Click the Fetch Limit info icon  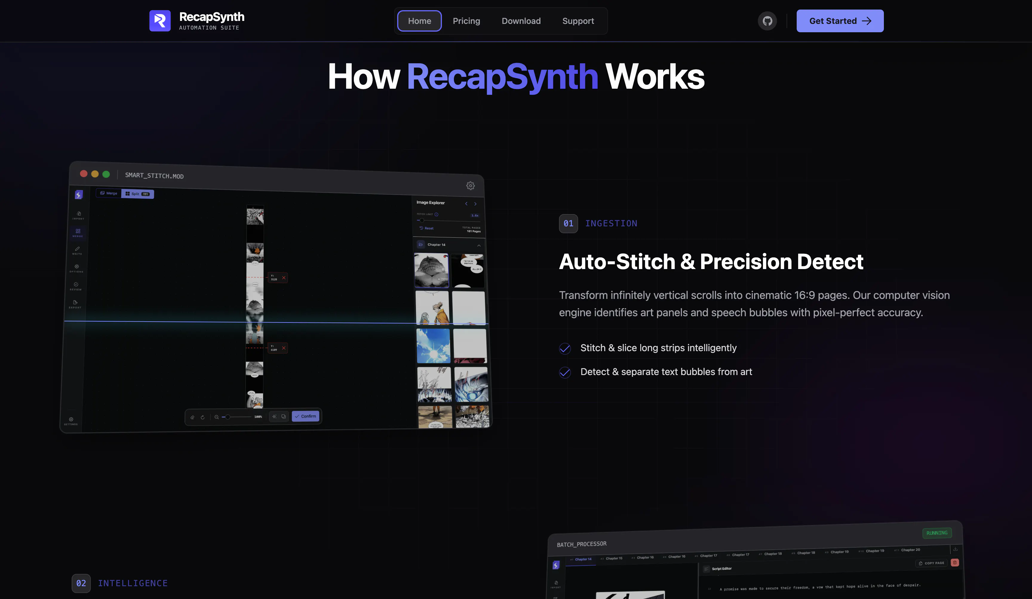pos(436,214)
